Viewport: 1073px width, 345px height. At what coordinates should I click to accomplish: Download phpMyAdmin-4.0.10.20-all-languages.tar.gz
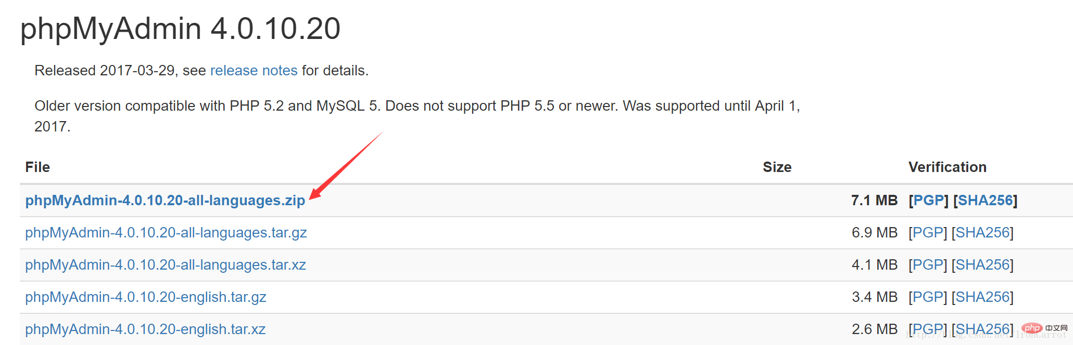[166, 232]
